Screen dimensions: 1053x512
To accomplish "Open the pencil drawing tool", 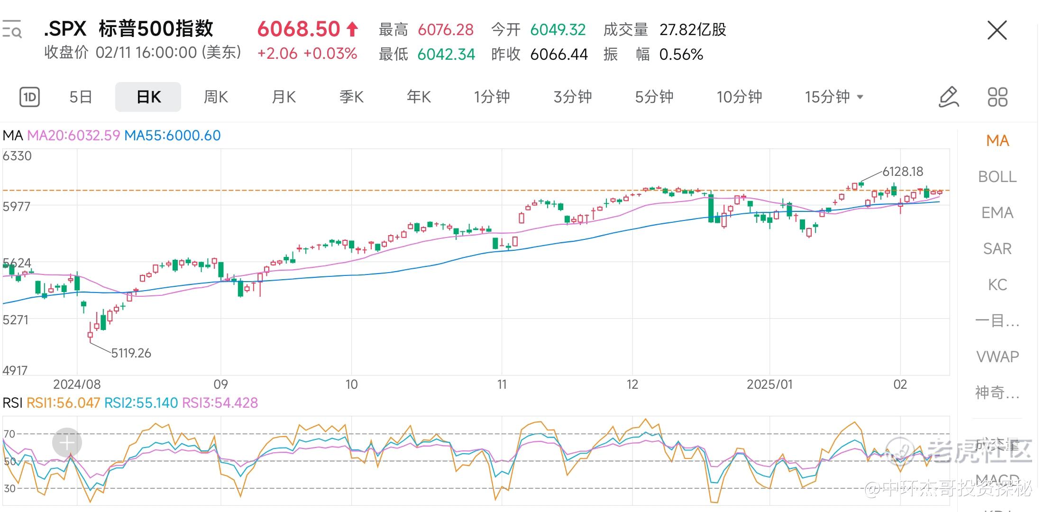I will tap(949, 97).
